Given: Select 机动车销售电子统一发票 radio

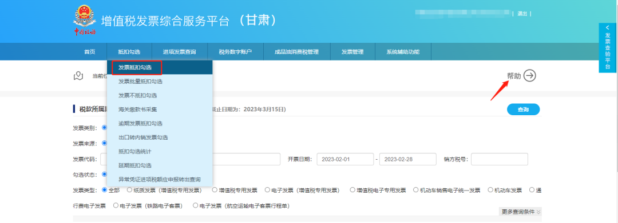Looking at the screenshot, I should pos(416,190).
